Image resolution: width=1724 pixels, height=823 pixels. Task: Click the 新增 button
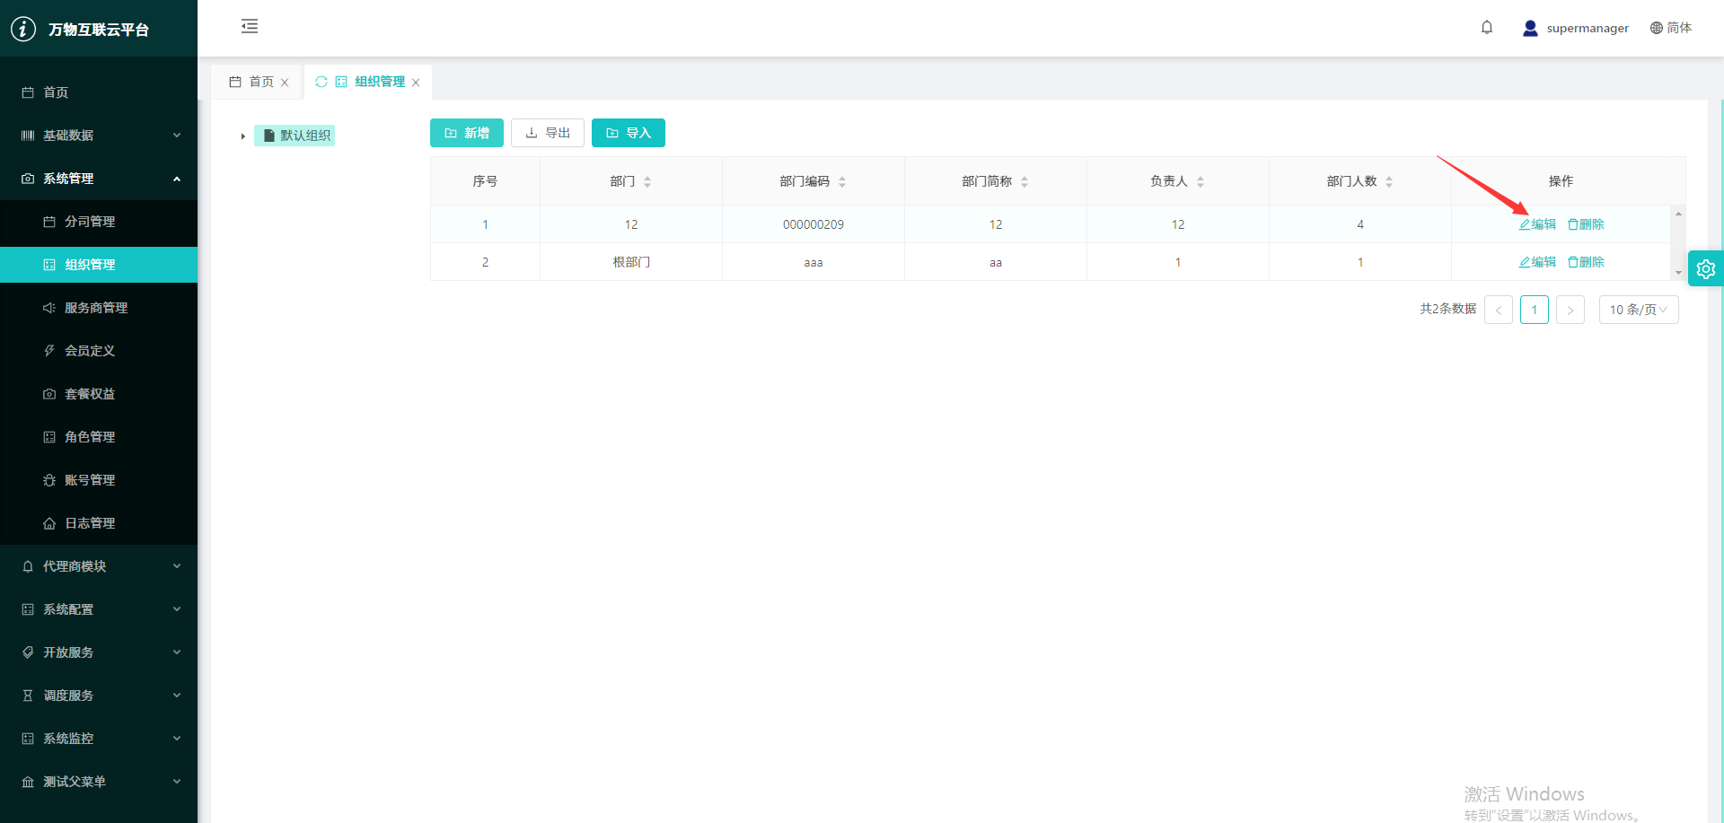click(x=467, y=133)
